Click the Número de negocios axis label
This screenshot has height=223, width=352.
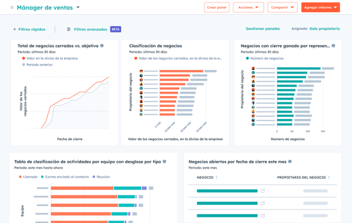click(287, 139)
